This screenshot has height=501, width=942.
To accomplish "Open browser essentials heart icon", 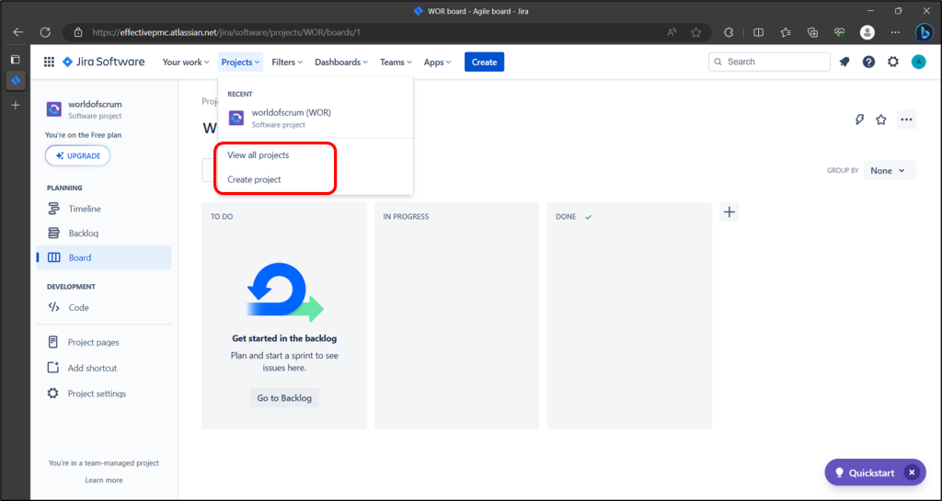I will (840, 32).
